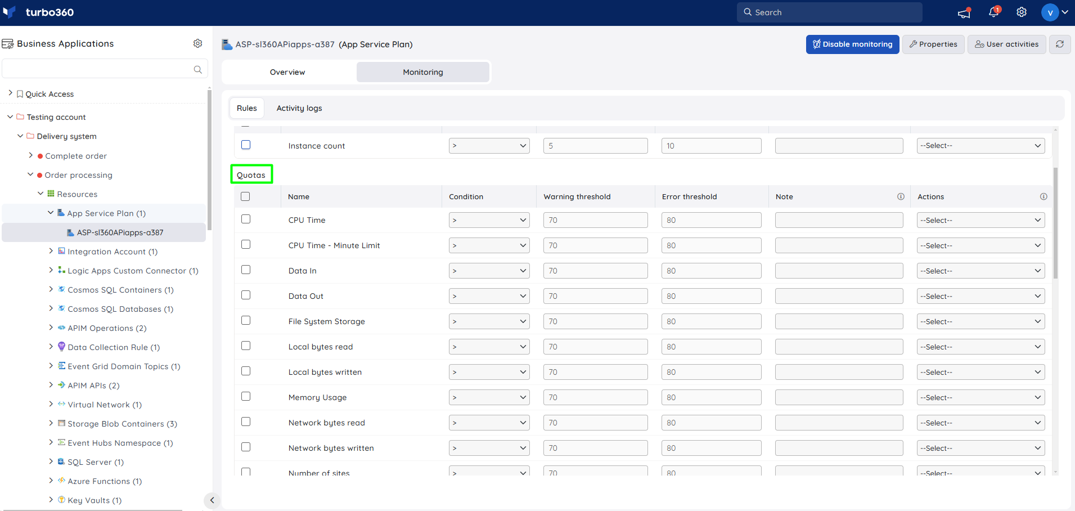Click the APIM Operations icon
This screenshot has width=1075, height=511.
(61, 328)
